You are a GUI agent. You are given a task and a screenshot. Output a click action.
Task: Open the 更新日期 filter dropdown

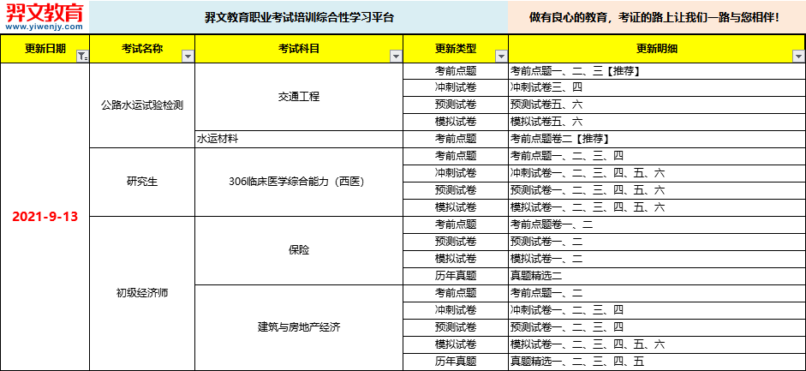[82, 57]
